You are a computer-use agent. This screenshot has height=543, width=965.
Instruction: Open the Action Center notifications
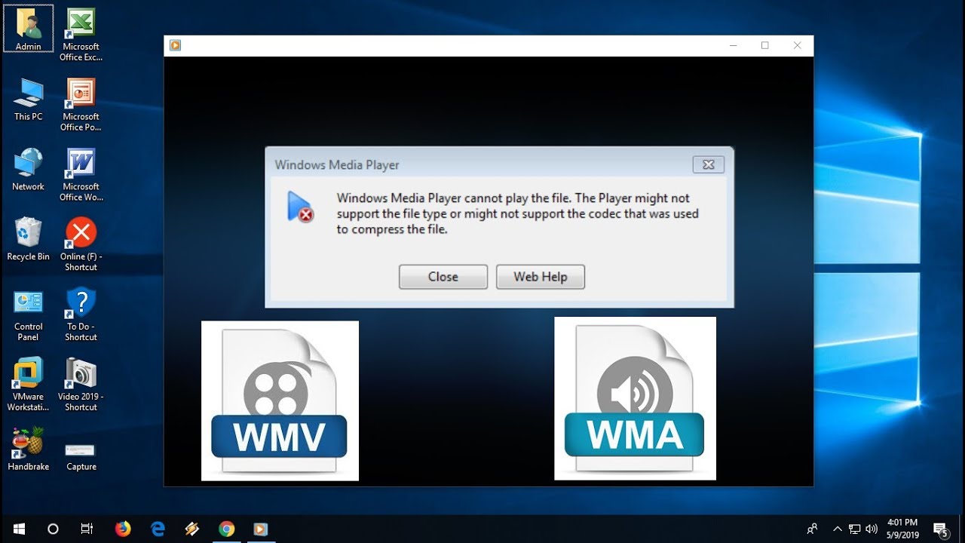940,529
